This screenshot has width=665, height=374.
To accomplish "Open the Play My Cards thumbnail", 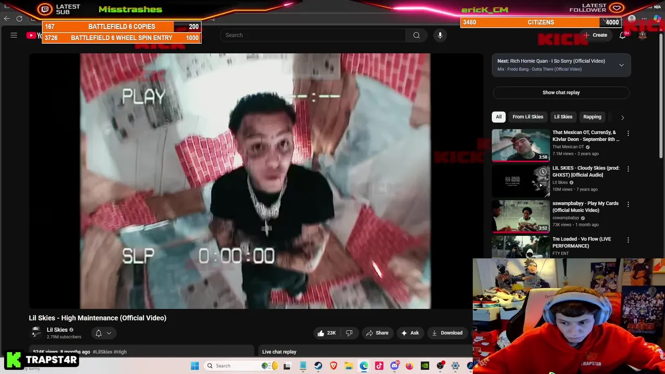I will [521, 216].
